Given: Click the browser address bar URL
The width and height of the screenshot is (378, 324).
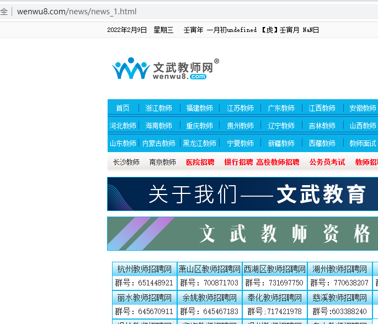Looking at the screenshot, I should click(x=77, y=12).
